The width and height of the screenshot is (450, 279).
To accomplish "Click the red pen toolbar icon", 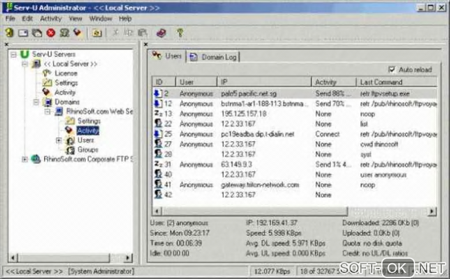I will tap(78, 32).
